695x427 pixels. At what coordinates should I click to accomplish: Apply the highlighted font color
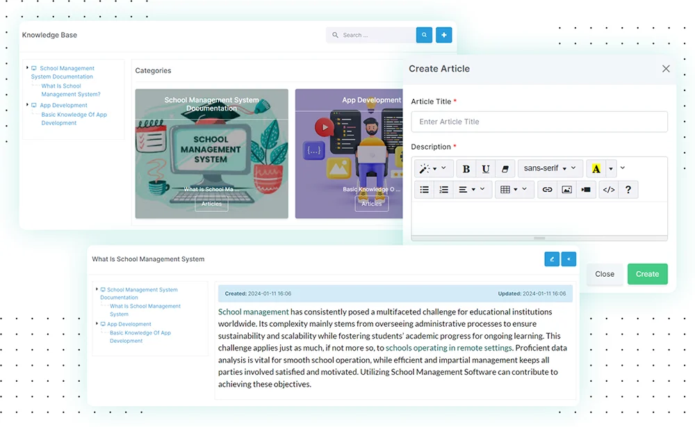pyautogui.click(x=596, y=168)
